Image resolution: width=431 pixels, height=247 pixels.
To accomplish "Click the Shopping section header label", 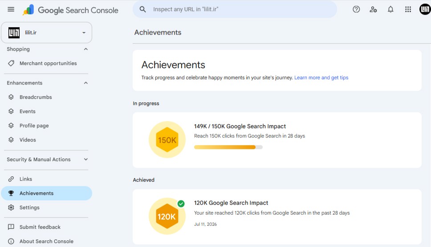I will tap(18, 49).
